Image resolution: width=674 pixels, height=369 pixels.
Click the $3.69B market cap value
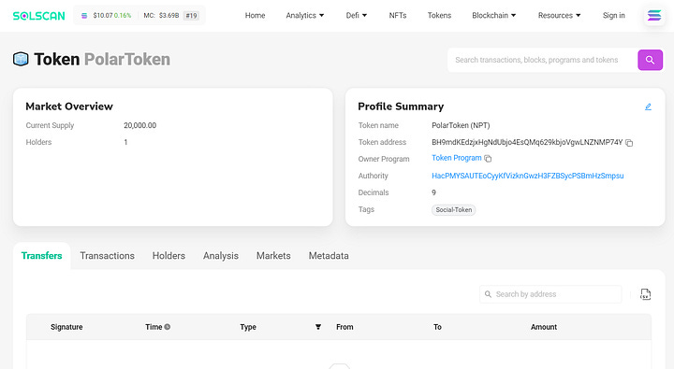point(168,16)
